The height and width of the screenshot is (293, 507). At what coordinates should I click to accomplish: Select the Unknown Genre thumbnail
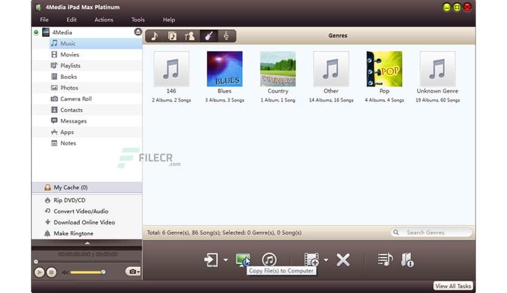437,69
